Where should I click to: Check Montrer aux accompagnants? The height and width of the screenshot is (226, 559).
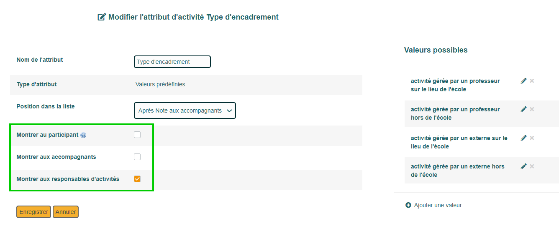pos(137,157)
